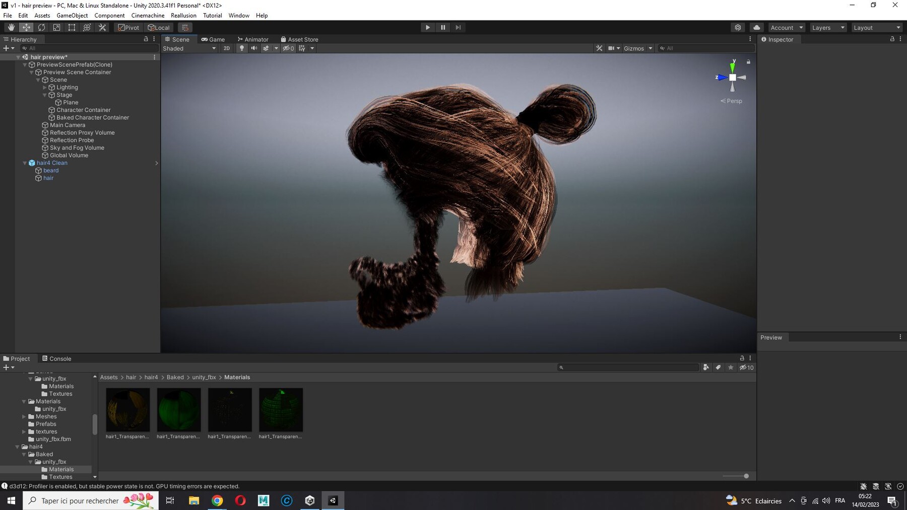Collapse the hair4 Clean object

point(25,163)
